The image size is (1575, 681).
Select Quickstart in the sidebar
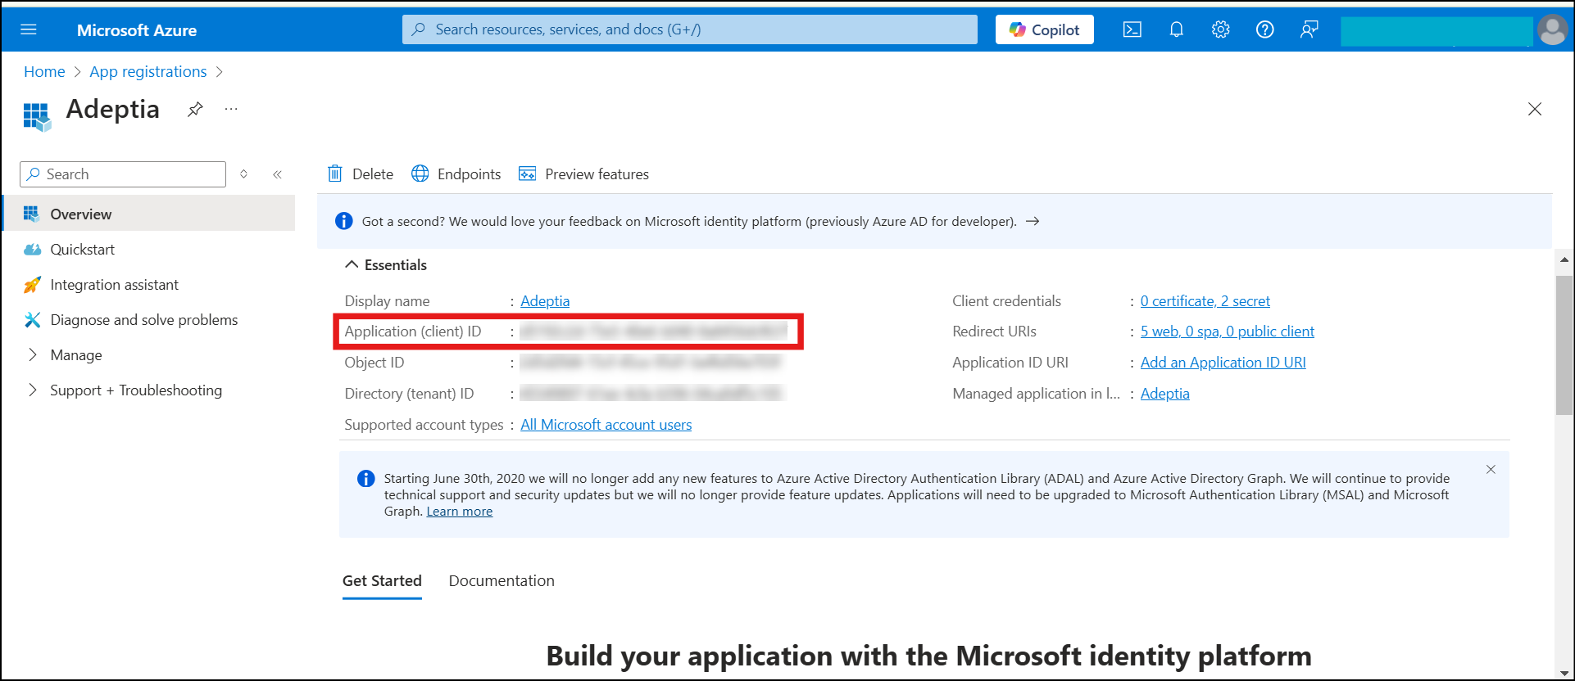click(82, 250)
